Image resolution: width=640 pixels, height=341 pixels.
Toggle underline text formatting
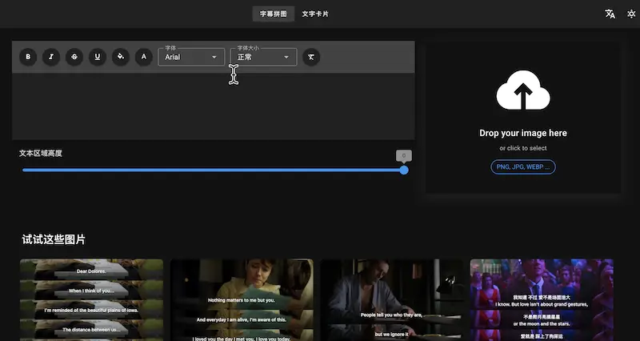98,57
